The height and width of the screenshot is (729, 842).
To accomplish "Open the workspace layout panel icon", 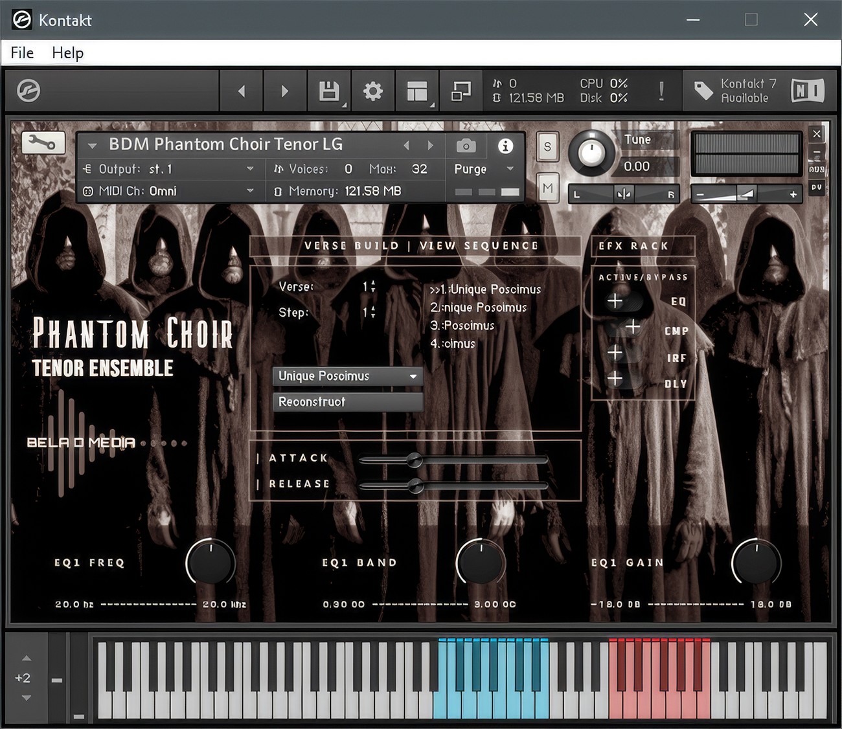I will click(417, 91).
